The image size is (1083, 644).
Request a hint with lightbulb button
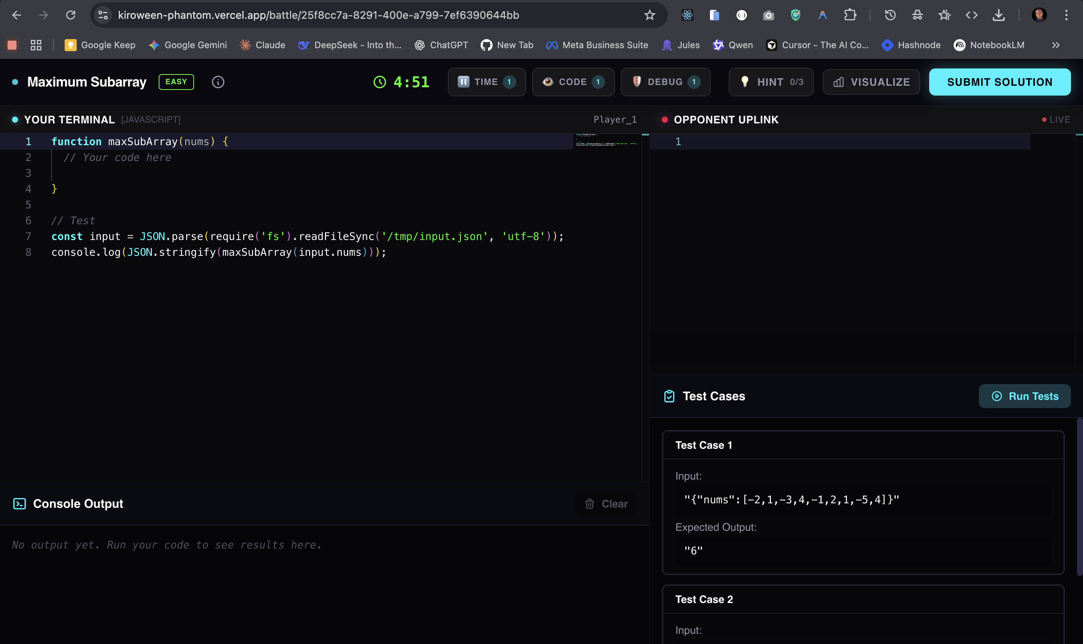pos(771,82)
